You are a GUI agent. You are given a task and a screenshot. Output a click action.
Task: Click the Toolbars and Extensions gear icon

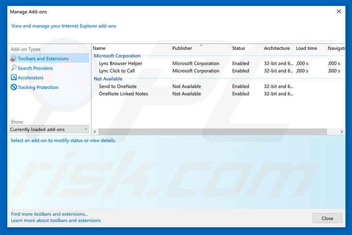[x=13, y=58]
